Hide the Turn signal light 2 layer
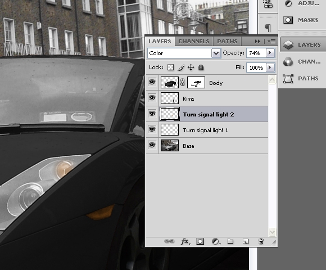 click(152, 114)
